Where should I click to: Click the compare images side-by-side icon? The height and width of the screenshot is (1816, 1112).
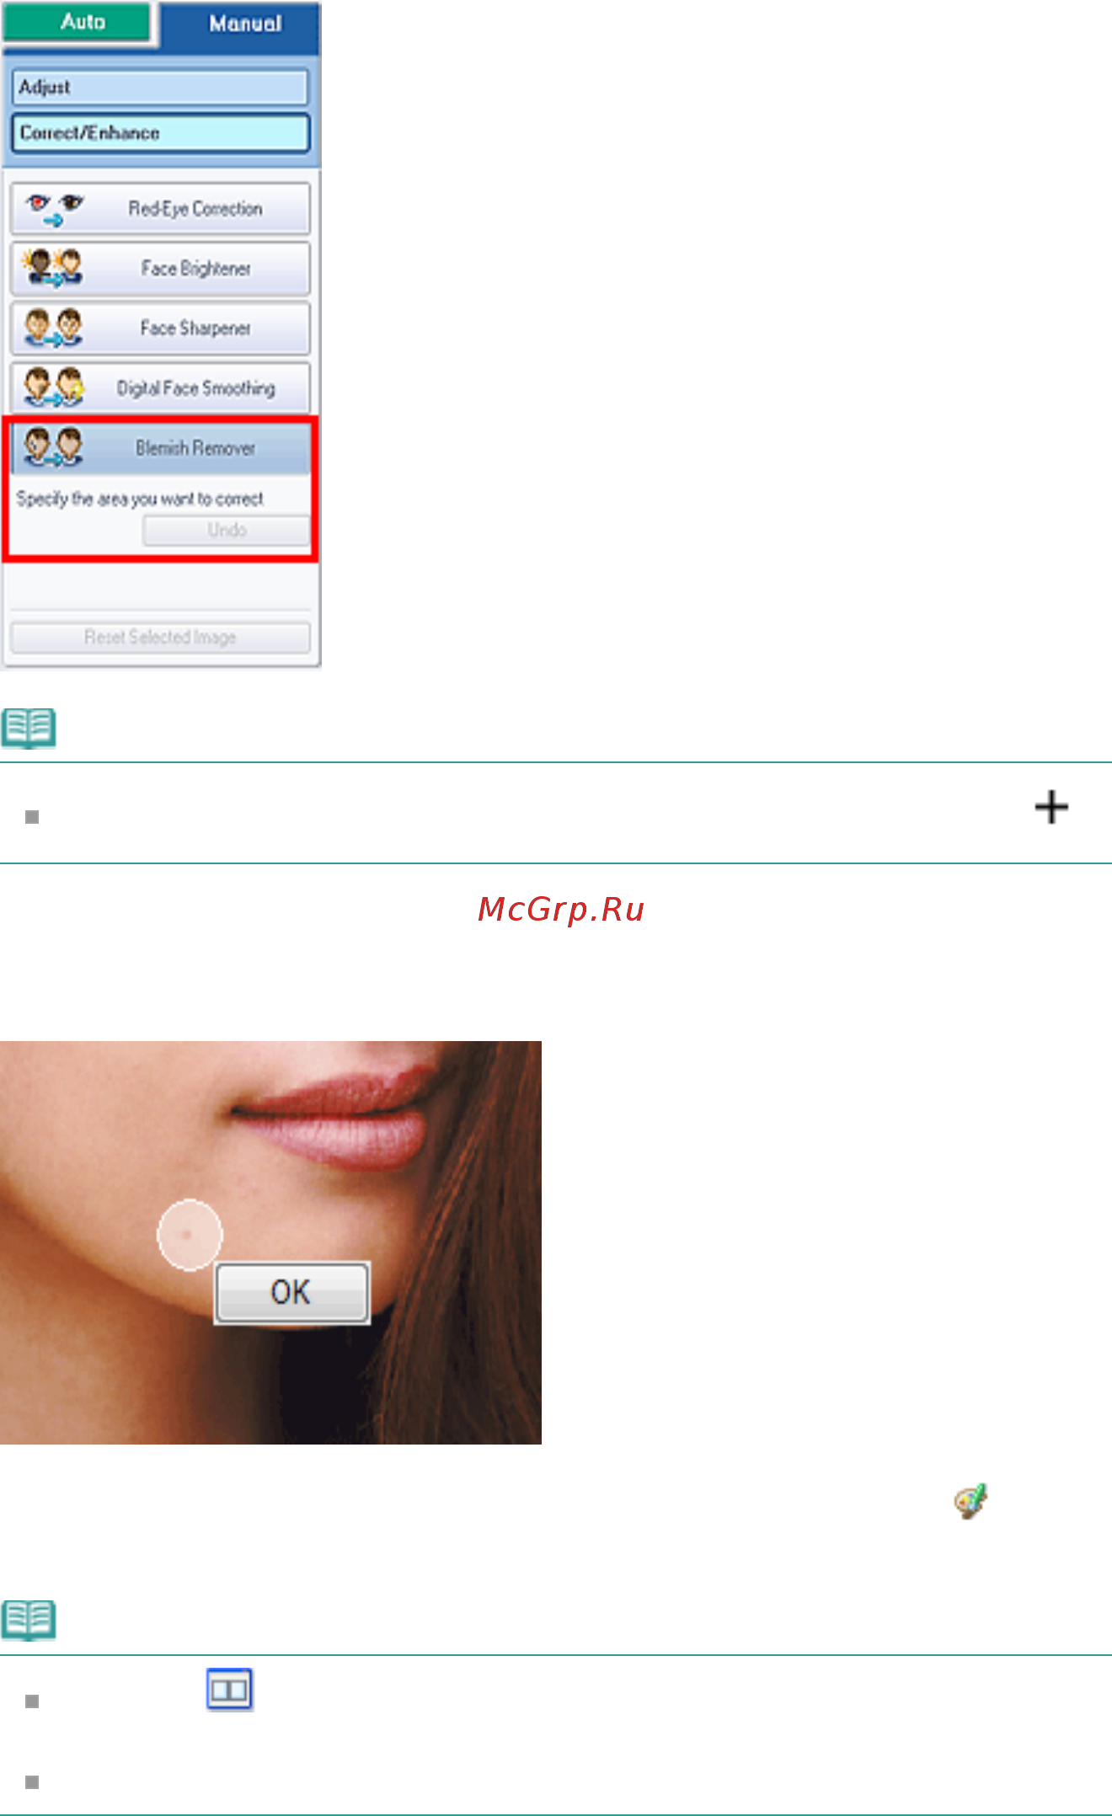coord(229,1689)
